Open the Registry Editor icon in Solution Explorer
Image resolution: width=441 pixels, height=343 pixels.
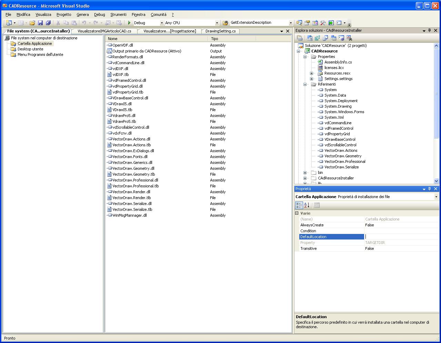[317, 38]
